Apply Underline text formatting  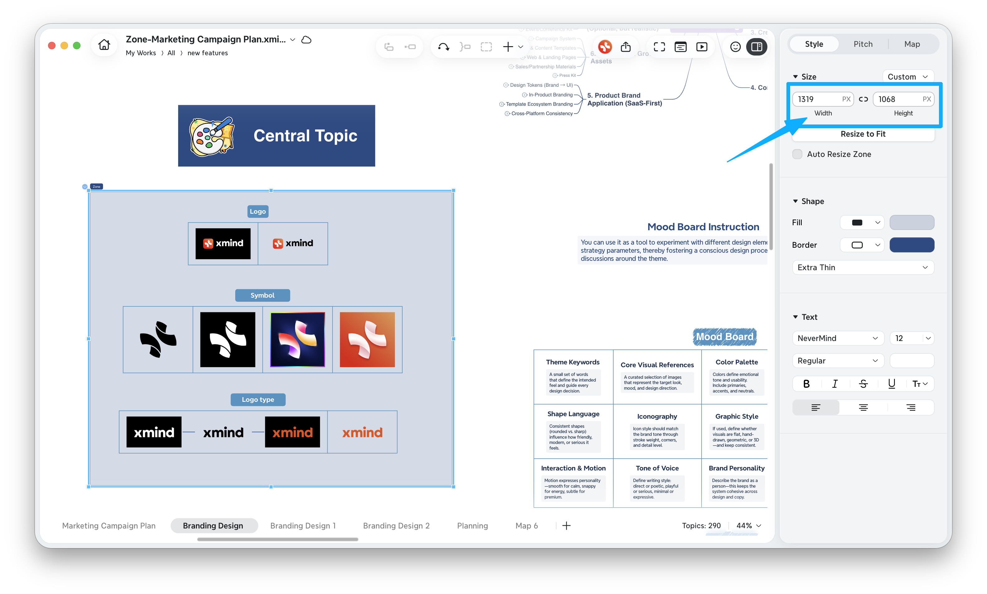892,384
